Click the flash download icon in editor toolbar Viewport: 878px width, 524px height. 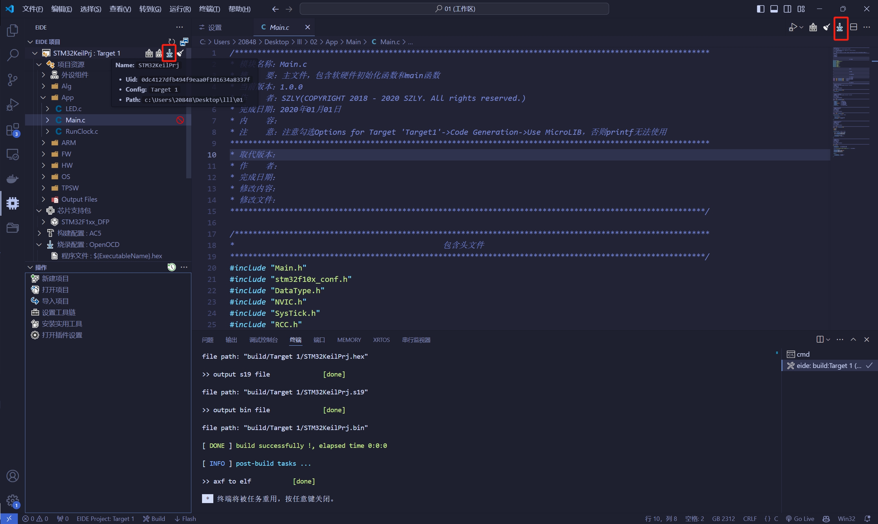point(840,27)
